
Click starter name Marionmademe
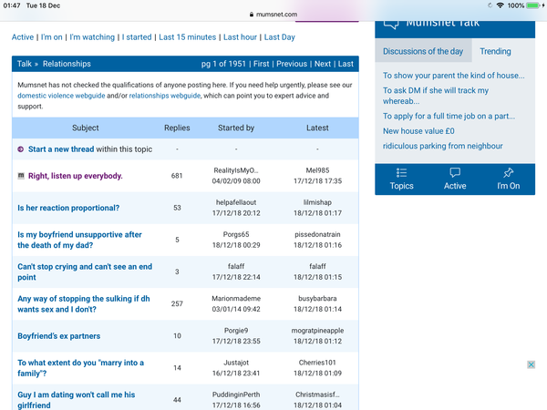pyautogui.click(x=236, y=299)
